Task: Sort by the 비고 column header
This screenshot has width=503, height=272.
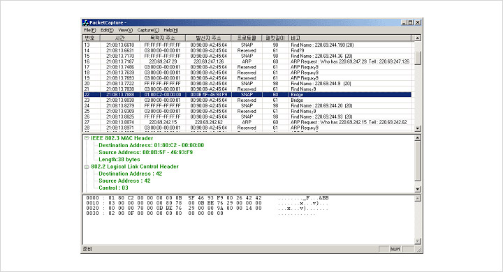Action: click(350, 38)
